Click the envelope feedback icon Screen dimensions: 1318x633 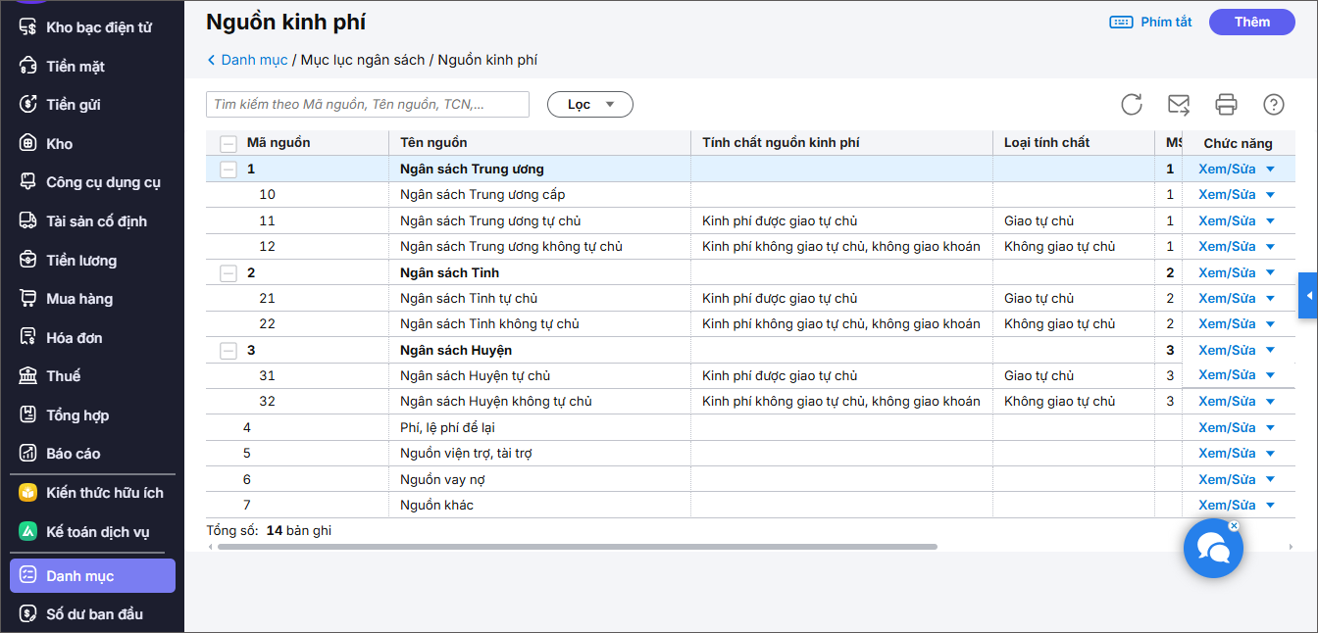(x=1178, y=105)
